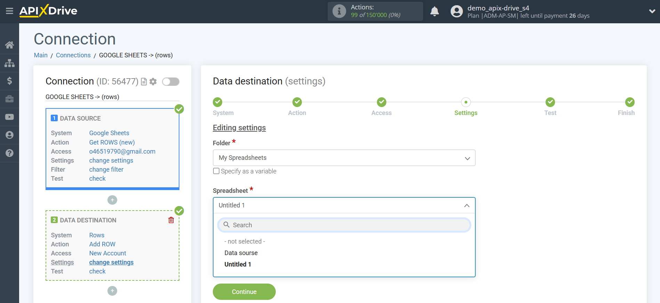The height and width of the screenshot is (303, 660).
Task: Check Specify as a variable
Action: click(216, 171)
